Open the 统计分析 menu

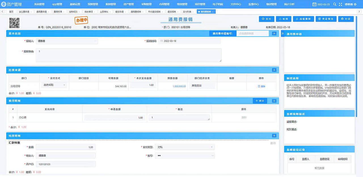[x=289, y=4]
